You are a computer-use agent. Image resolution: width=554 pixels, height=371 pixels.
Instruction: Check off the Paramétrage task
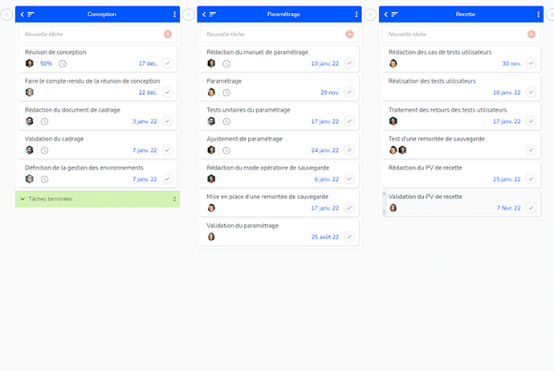[x=349, y=92]
